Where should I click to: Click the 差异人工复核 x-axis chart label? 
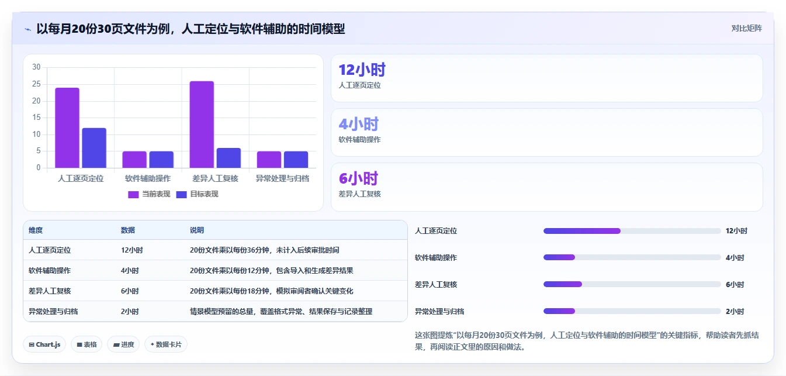point(215,178)
